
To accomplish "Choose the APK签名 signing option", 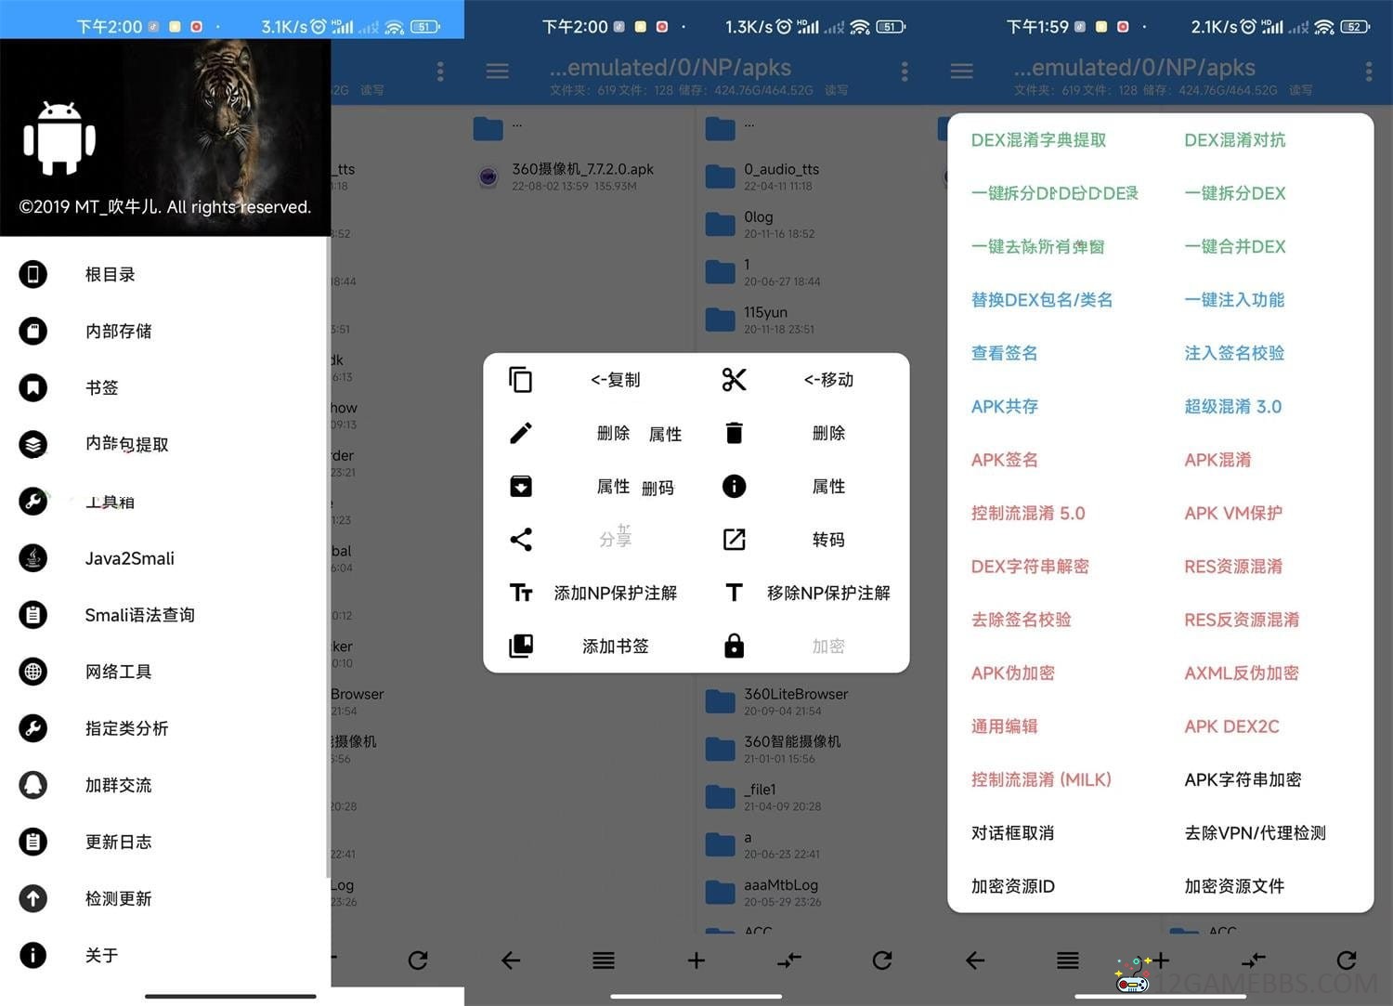I will click(1004, 460).
